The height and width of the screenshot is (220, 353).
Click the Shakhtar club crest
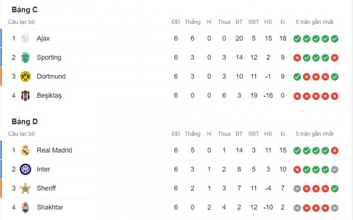(x=26, y=207)
